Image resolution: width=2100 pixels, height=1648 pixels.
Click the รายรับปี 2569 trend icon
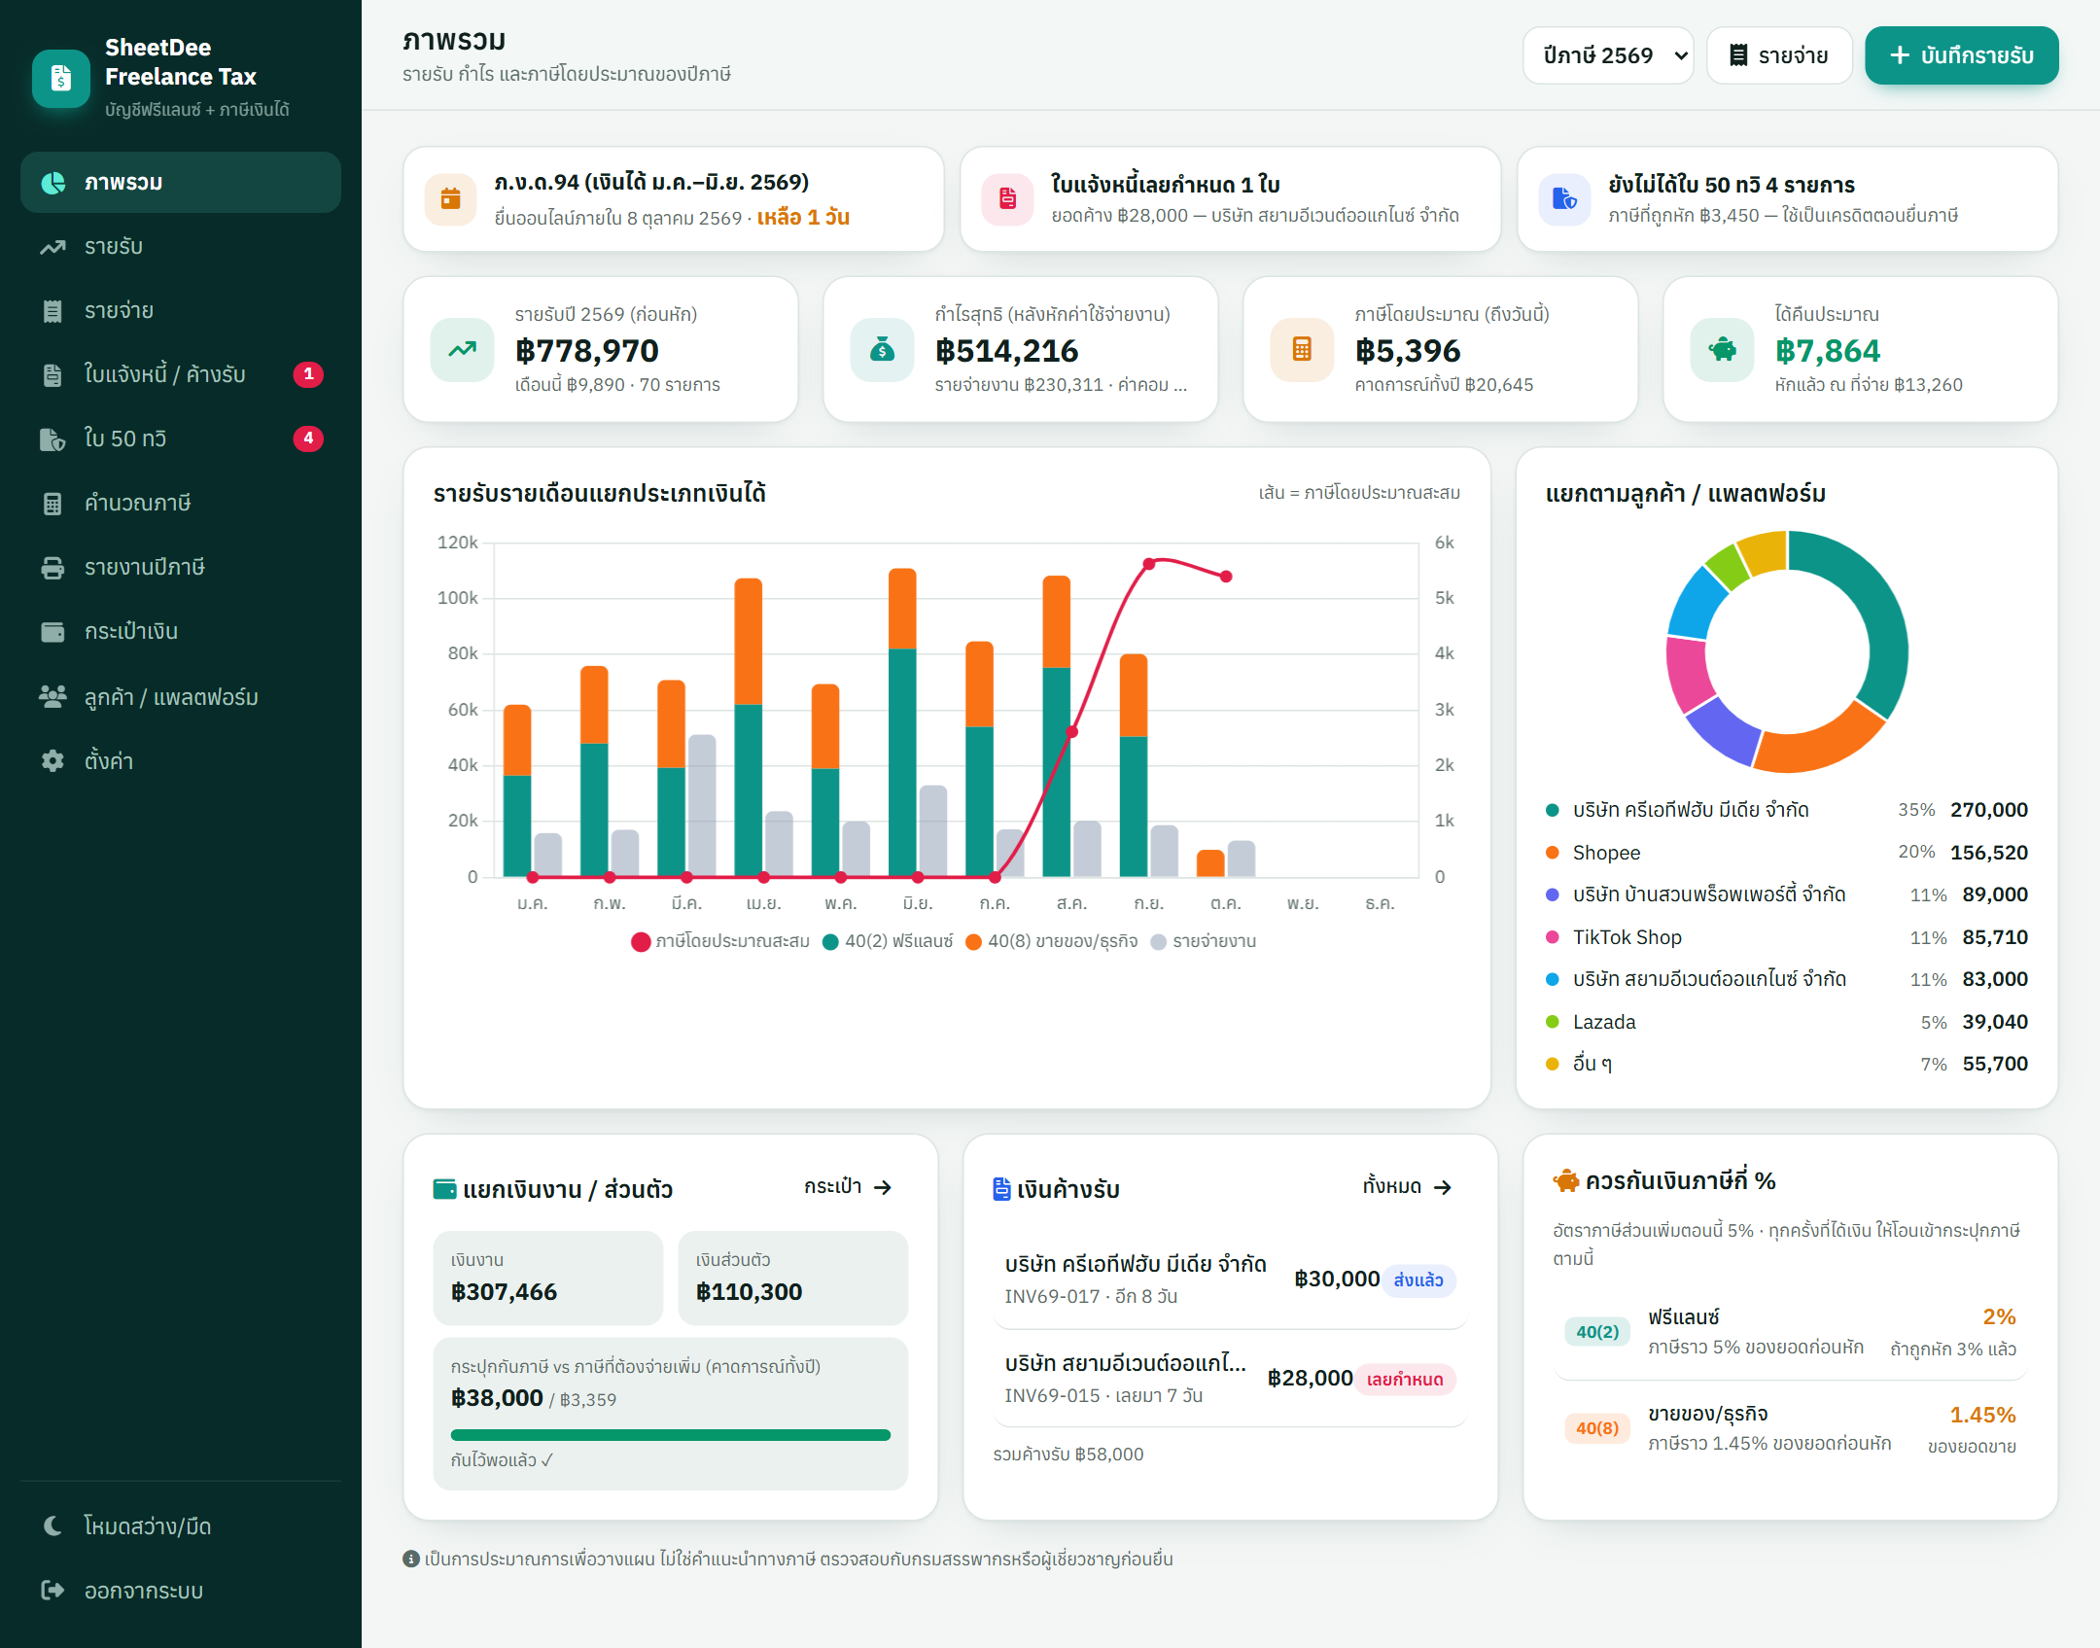[463, 350]
